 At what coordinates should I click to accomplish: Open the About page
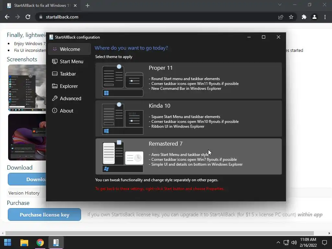click(69, 111)
